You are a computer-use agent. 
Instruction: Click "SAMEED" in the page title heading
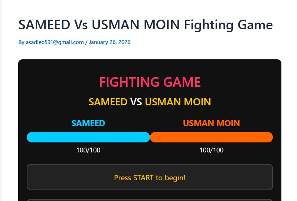(44, 25)
